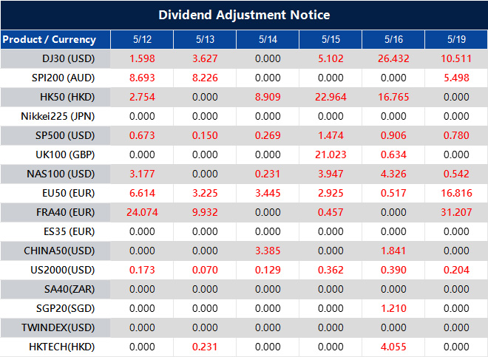The height and width of the screenshot is (357, 488).
Task: Click the Dividend Adjustment Notice title
Action: point(244,15)
